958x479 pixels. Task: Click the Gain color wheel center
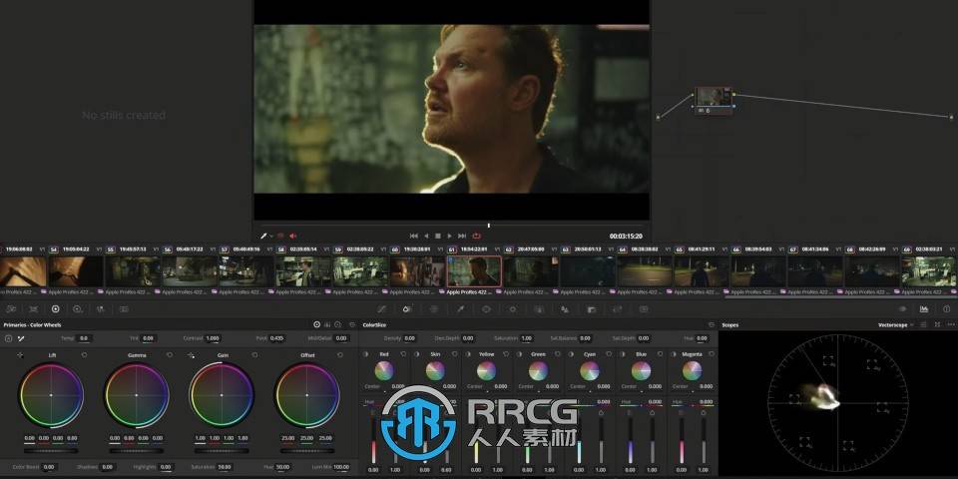coord(222,395)
